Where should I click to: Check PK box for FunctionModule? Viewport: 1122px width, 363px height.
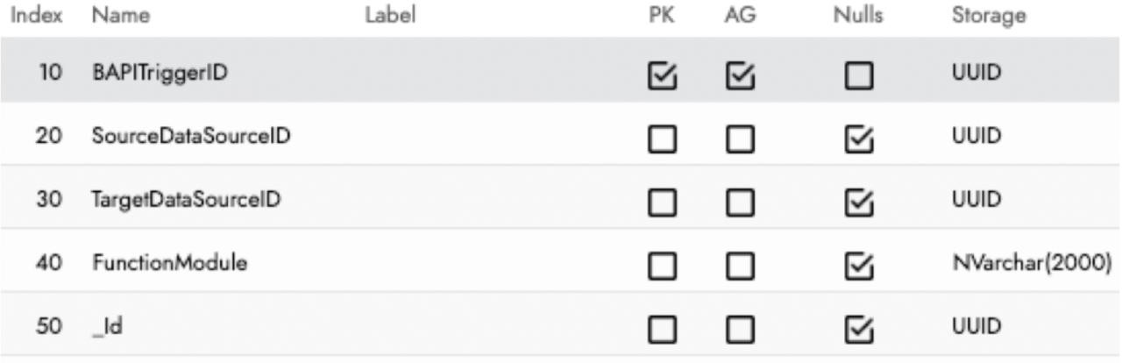[661, 267]
